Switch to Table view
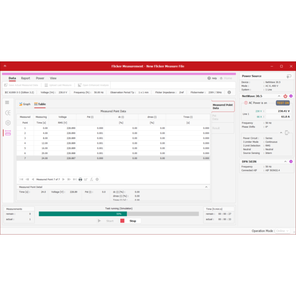 40,104
